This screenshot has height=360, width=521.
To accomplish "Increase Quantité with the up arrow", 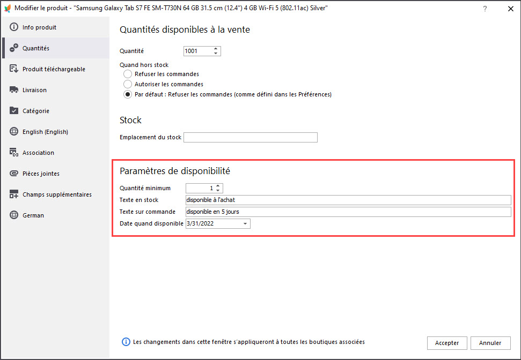I will click(x=216, y=48).
